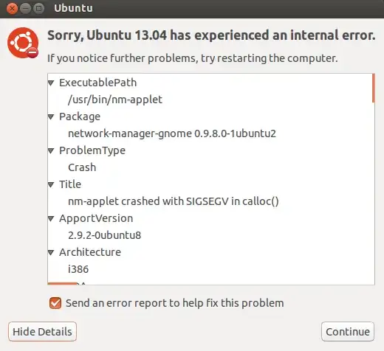Image resolution: width=384 pixels, height=351 pixels.
Task: Collapse the Package disclosure triangle
Action: pos(51,117)
